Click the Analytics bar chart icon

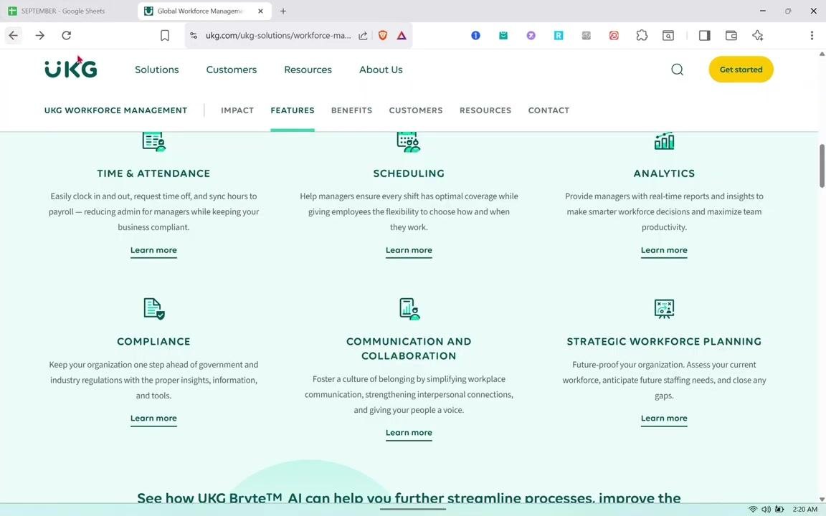click(664, 140)
